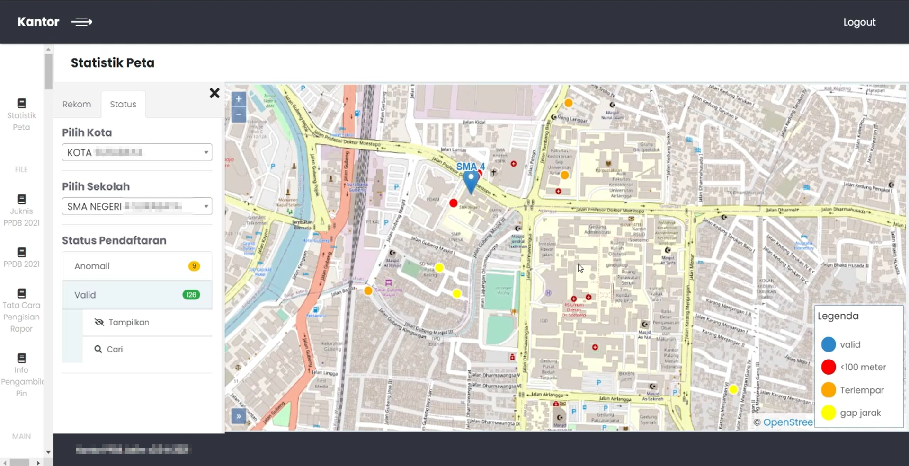909x466 pixels.
Task: Click blue valid legend swatch
Action: pyautogui.click(x=829, y=344)
